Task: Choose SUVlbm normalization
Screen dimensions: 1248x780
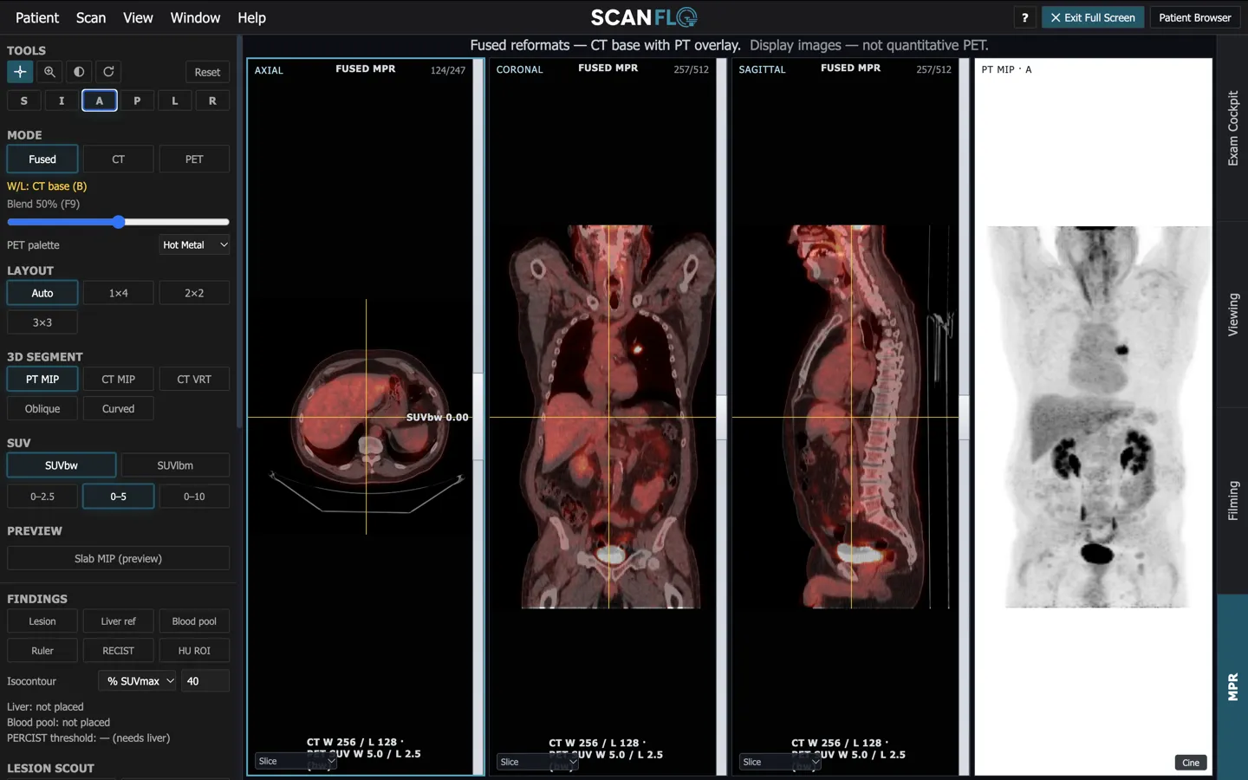Action: tap(175, 465)
